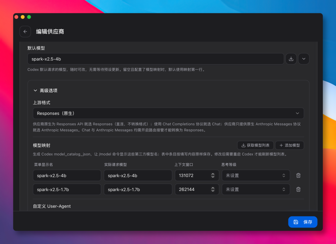Image resolution: width=336 pixels, height=244 pixels.
Task: Click the 模型映射 section heading
Action: [42, 145]
